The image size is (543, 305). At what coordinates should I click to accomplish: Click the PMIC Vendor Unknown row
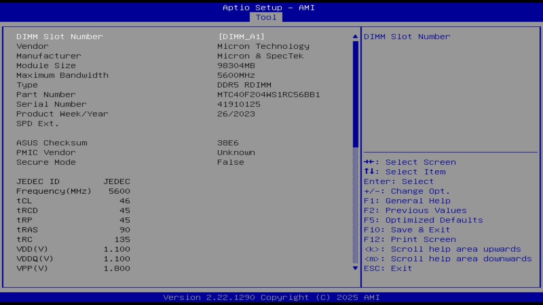point(236,152)
